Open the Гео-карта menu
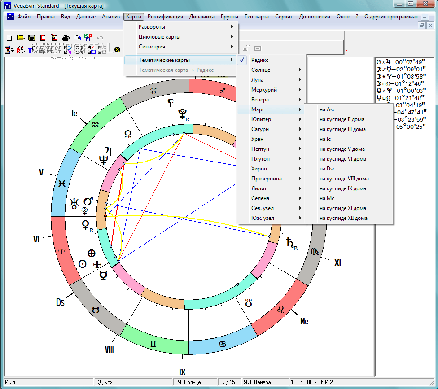438x389 pixels. click(256, 17)
